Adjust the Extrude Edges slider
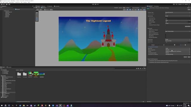 176,22
